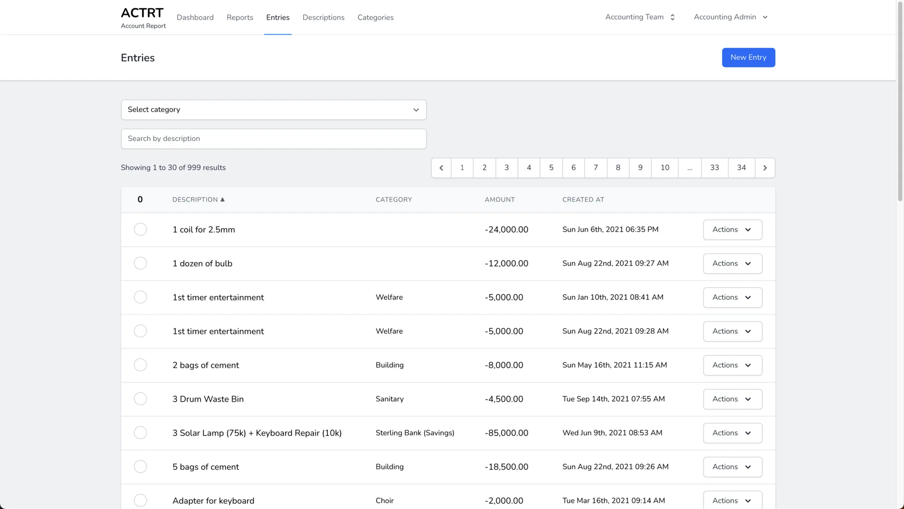904x509 pixels.
Task: Open Actions for 3 Solar Lamp entry
Action: [733, 433]
